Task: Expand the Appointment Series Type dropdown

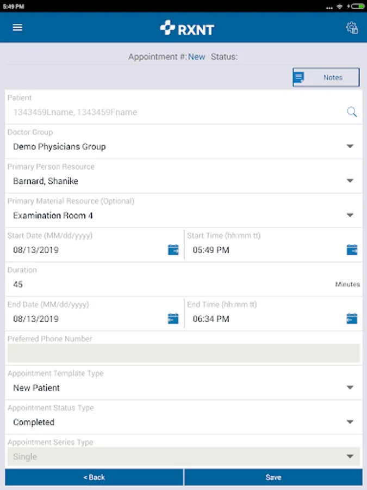Action: pyautogui.click(x=350, y=457)
